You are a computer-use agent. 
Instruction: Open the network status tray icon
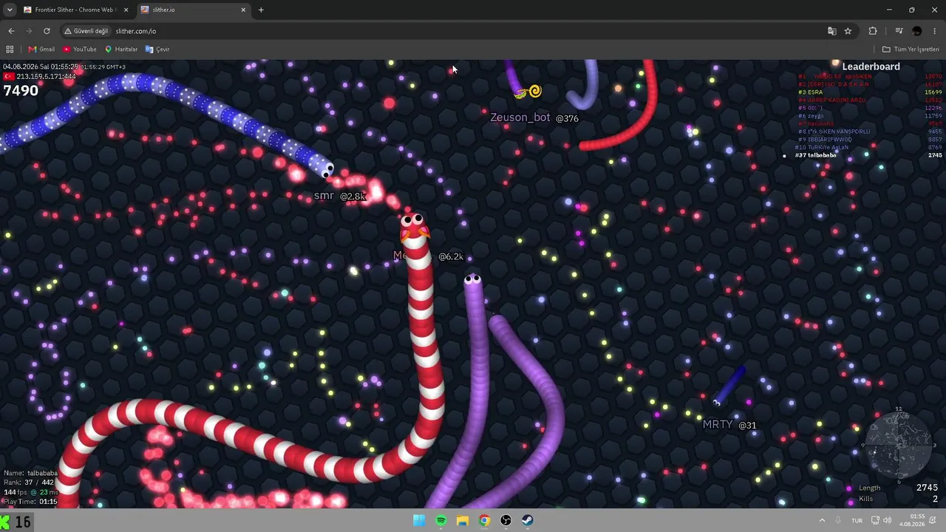tap(875, 520)
